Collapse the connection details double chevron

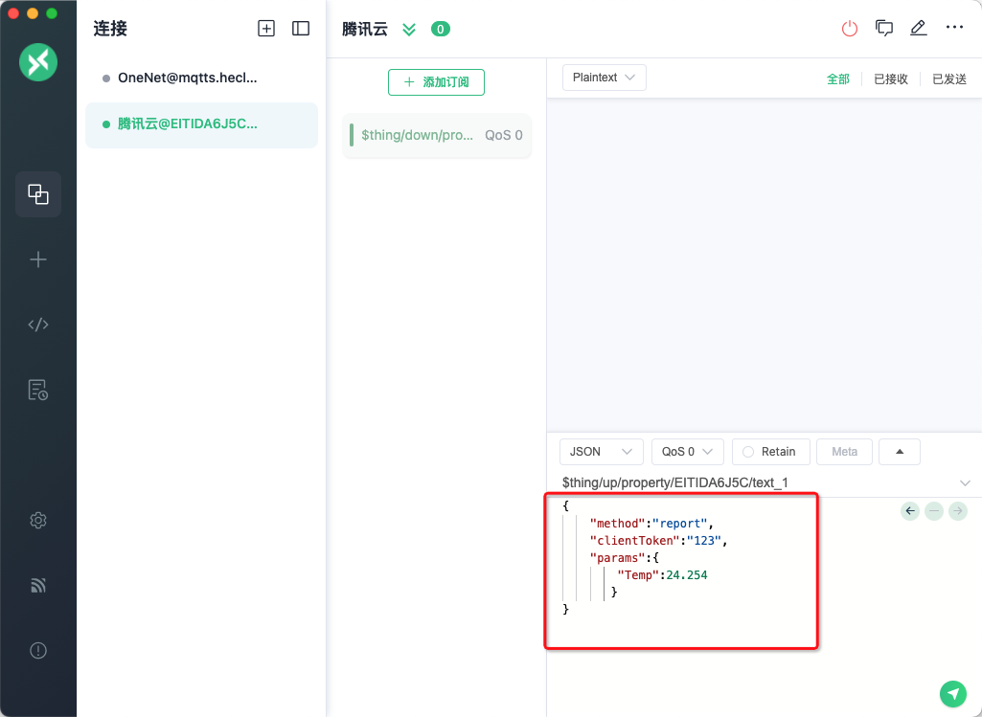[409, 30]
